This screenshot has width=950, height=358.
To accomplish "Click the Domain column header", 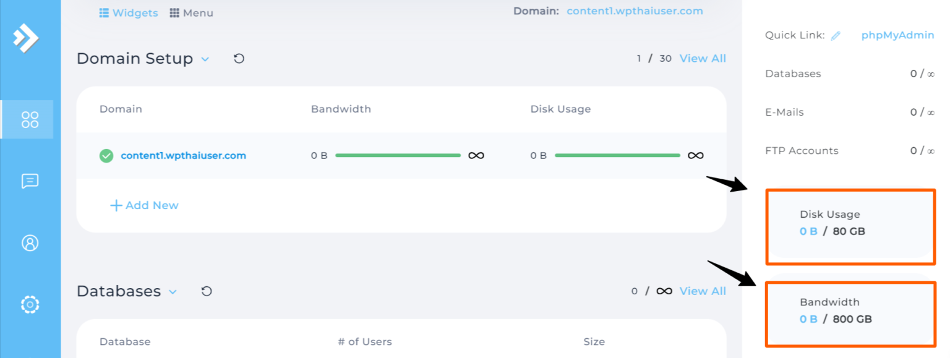I will pos(121,109).
